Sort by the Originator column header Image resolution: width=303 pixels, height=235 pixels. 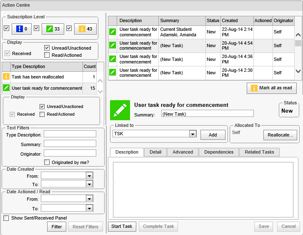pos(283,21)
